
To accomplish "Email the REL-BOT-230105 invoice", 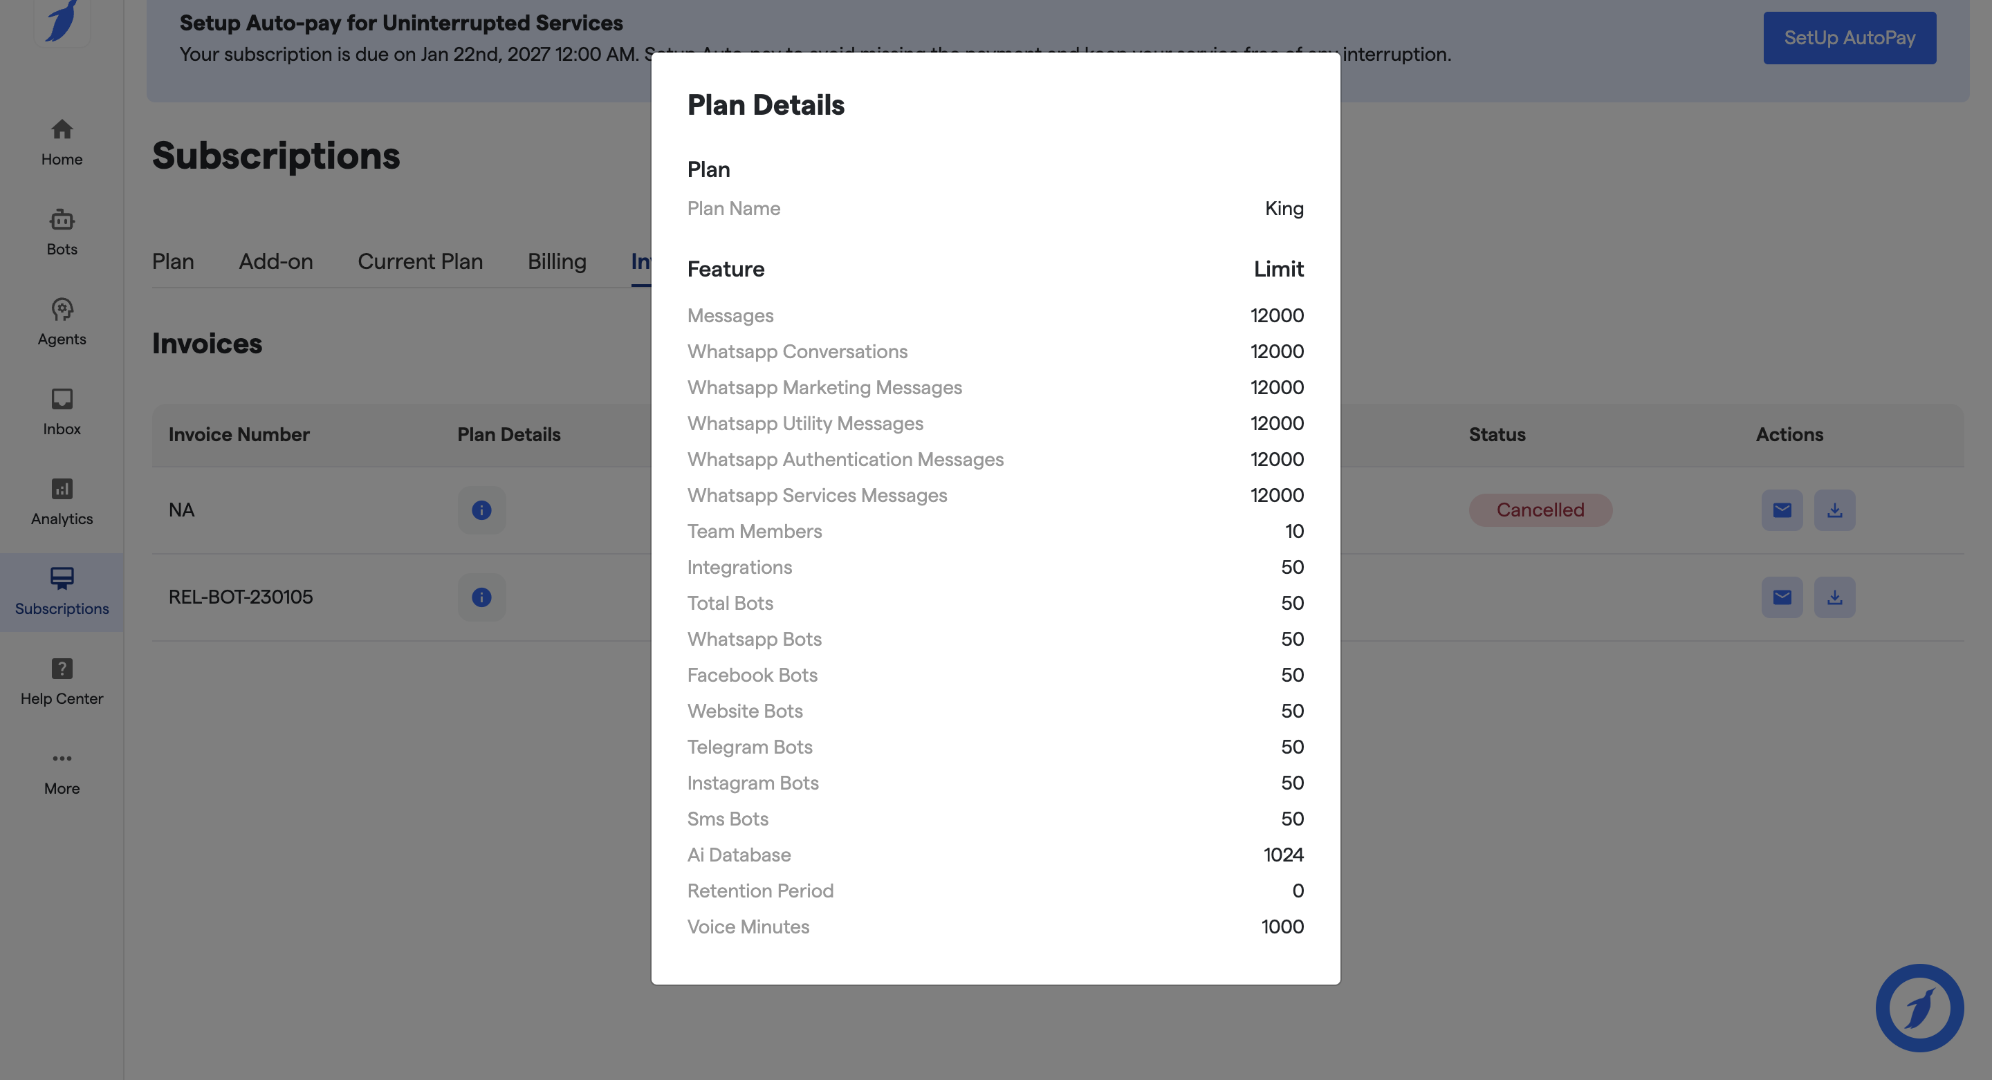I will point(1782,597).
